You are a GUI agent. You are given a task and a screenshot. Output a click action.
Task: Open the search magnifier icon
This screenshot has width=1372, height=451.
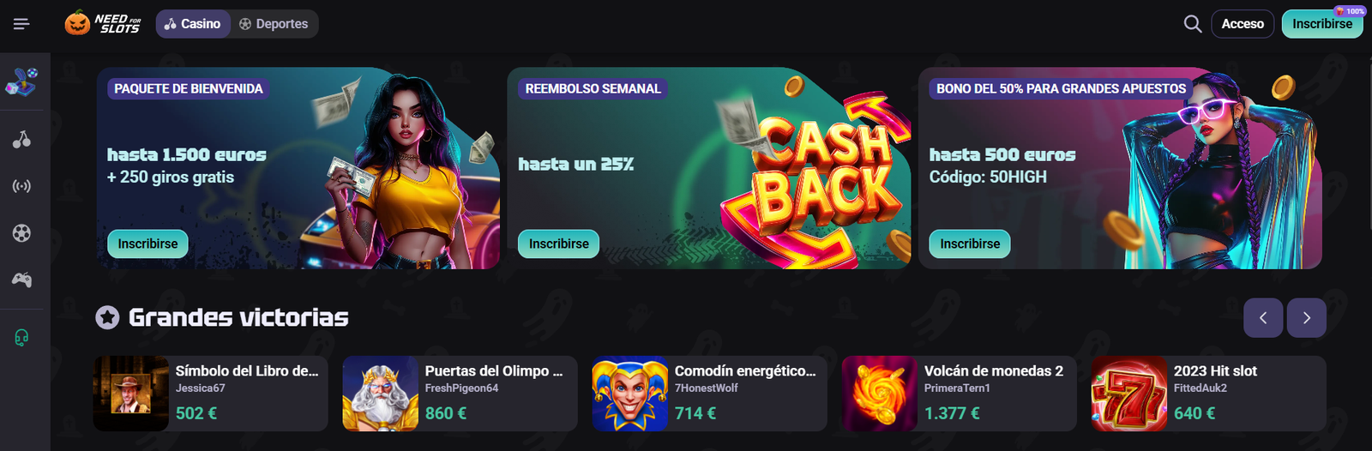(x=1192, y=24)
